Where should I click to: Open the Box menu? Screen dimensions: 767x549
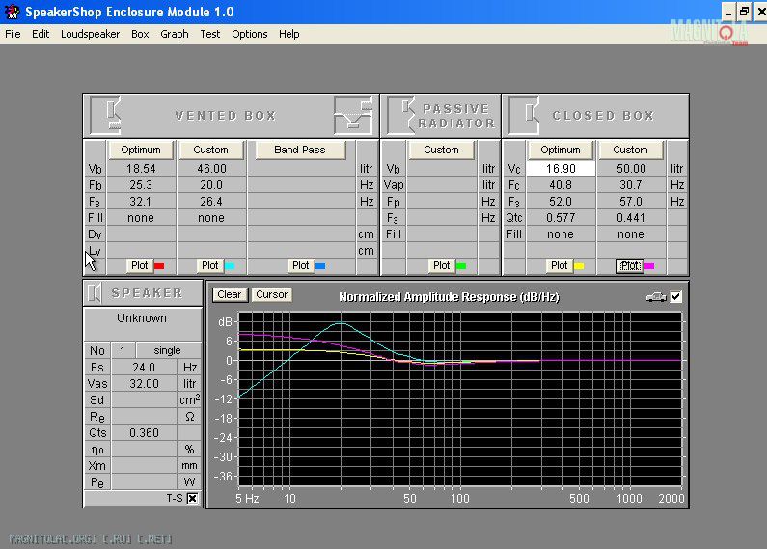click(140, 34)
